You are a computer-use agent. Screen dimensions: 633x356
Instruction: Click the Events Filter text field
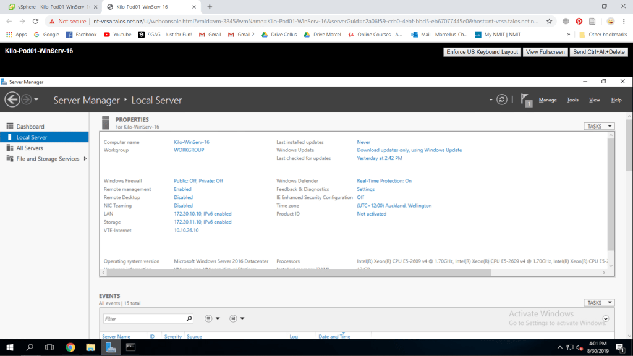143,319
